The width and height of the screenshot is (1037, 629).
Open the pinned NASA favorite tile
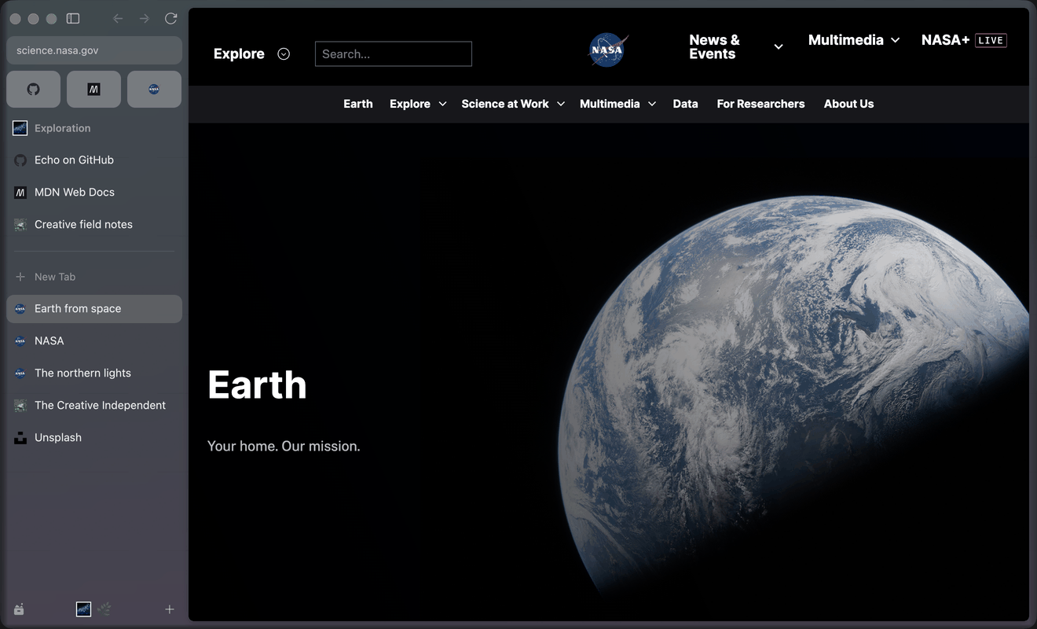coord(154,90)
